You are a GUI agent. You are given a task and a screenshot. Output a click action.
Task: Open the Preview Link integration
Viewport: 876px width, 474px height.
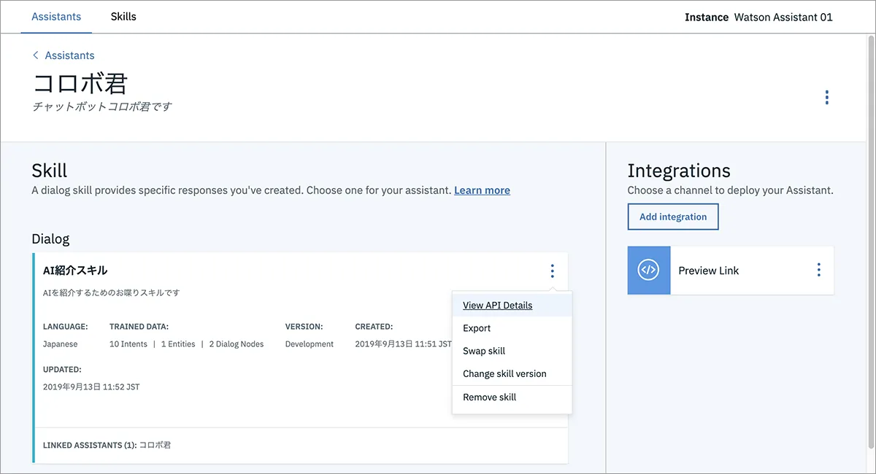pyautogui.click(x=708, y=271)
